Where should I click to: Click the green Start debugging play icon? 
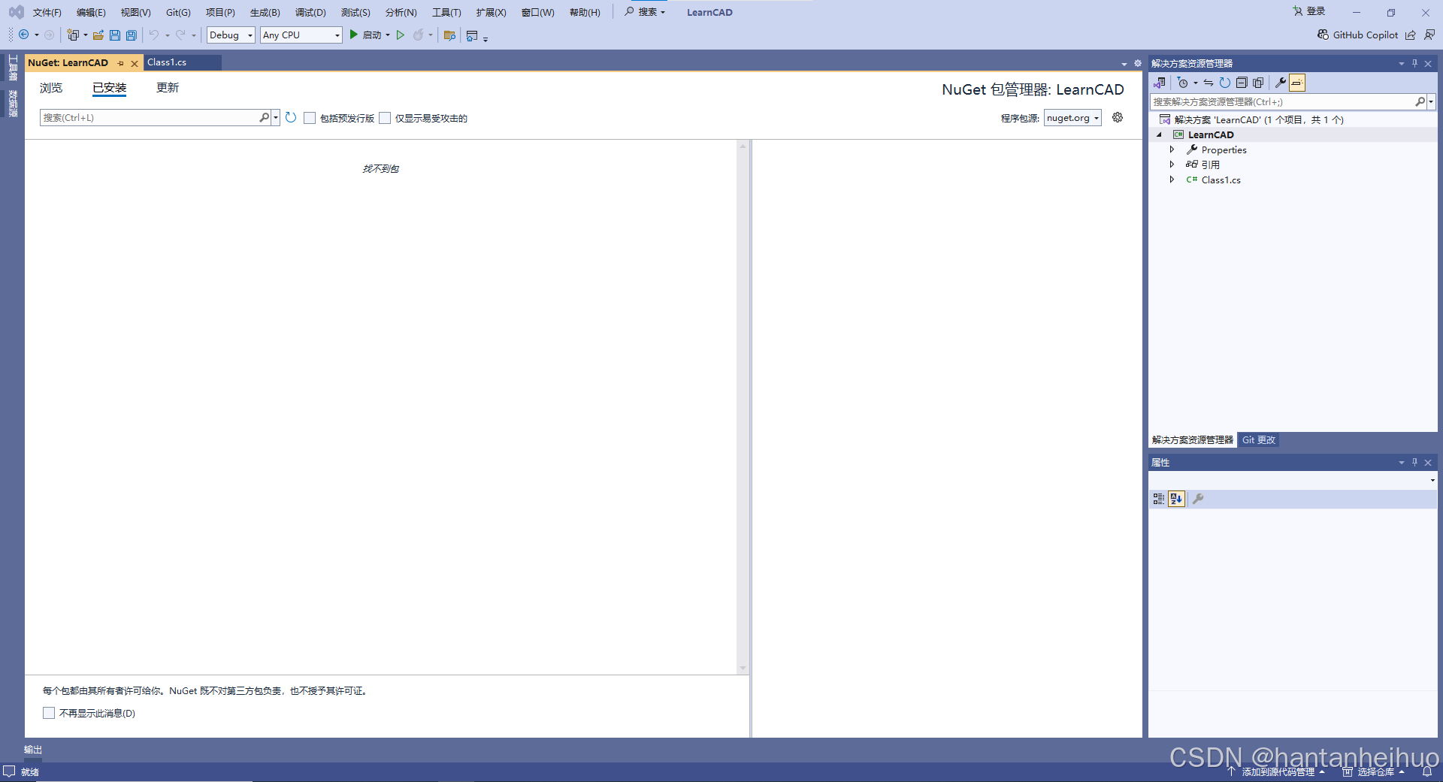[x=353, y=35]
